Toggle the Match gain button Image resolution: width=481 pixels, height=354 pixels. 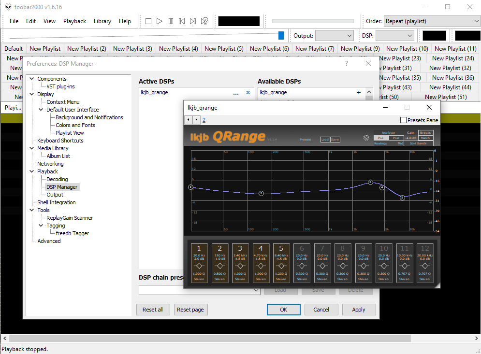point(425,138)
